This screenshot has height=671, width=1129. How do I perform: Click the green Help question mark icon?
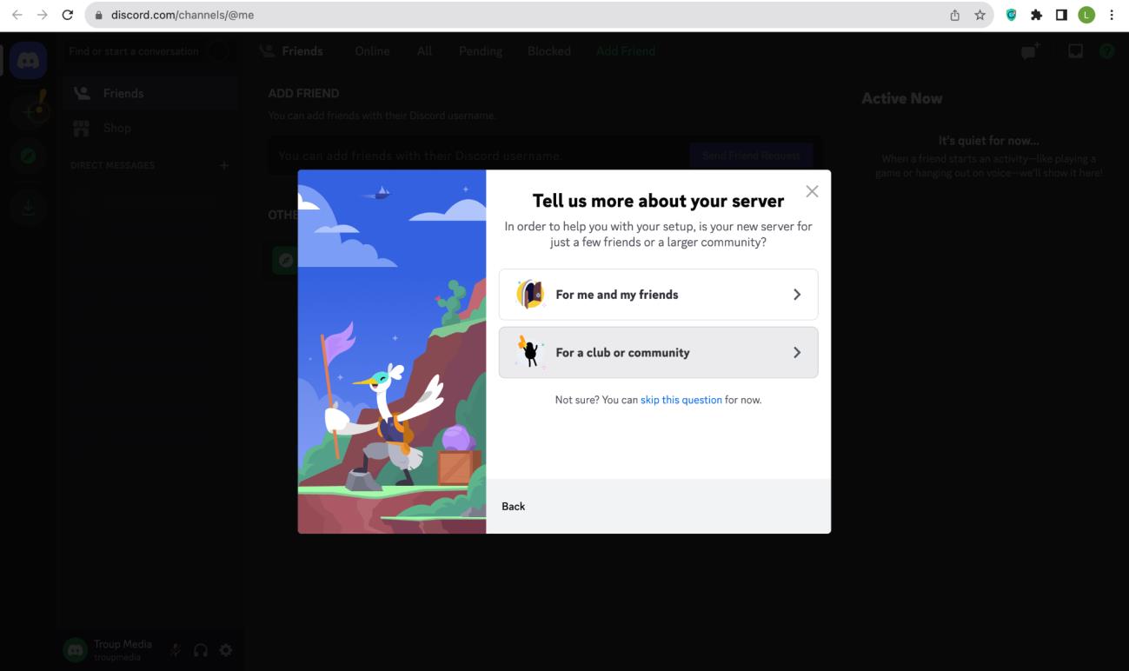(x=1106, y=52)
